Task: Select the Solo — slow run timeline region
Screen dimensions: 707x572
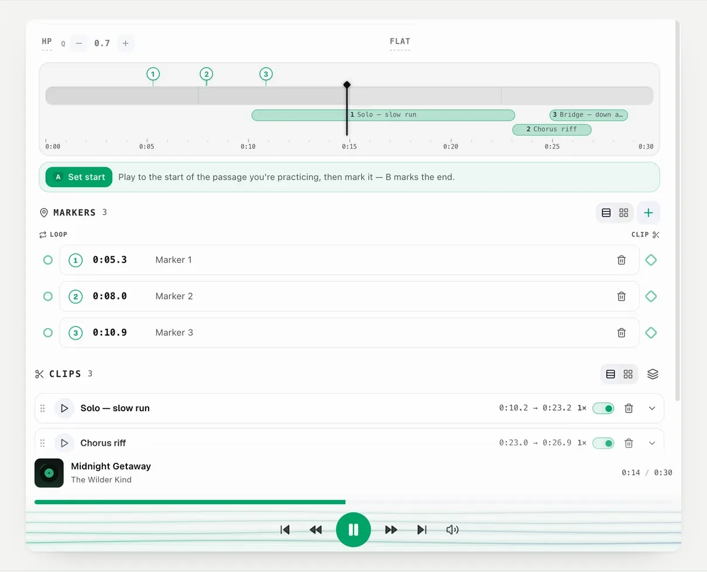Action: click(383, 115)
